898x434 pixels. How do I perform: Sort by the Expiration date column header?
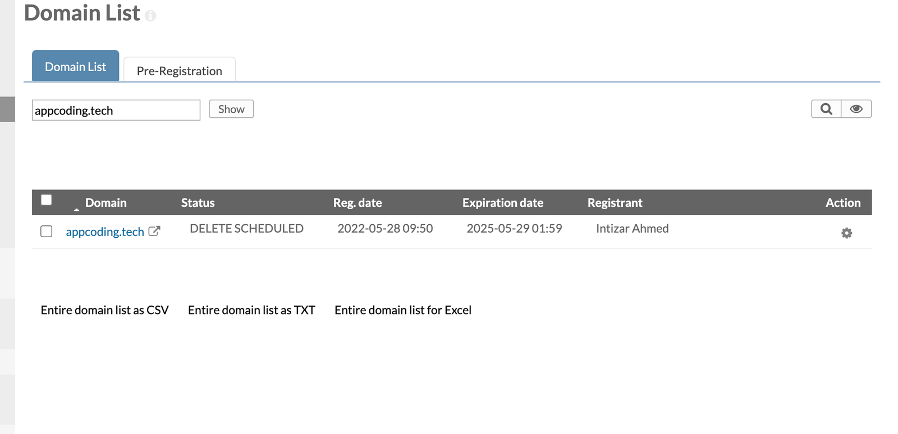[503, 202]
